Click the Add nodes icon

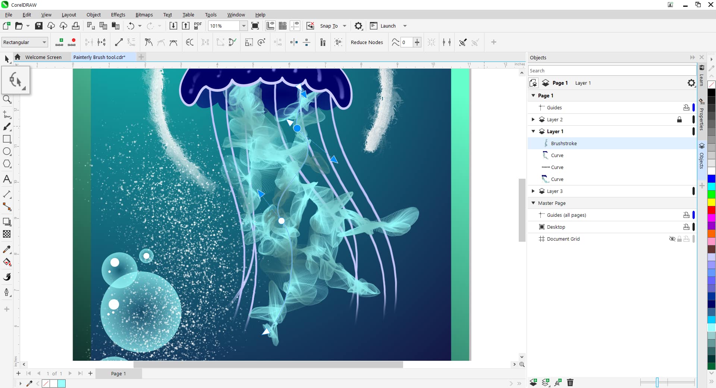59,42
